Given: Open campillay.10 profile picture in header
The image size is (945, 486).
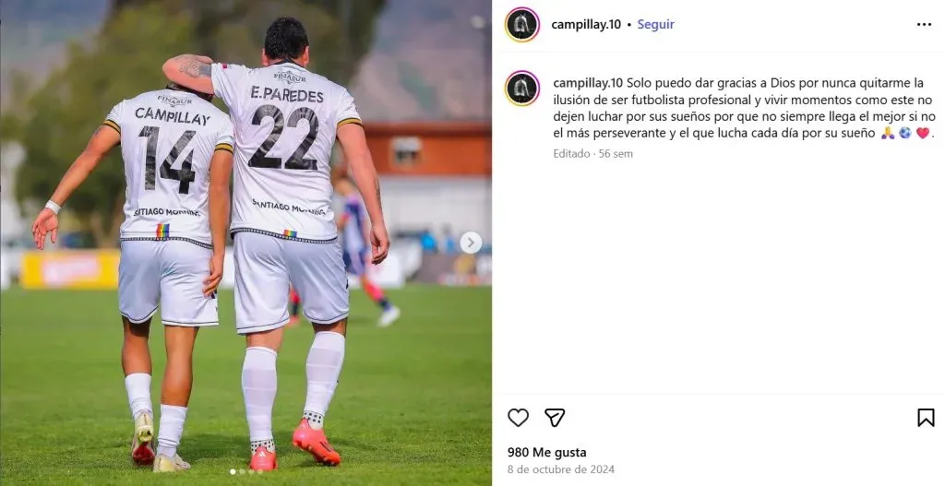Looking at the screenshot, I should point(522,25).
